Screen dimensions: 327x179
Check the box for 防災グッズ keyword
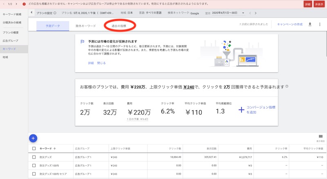click(34, 157)
